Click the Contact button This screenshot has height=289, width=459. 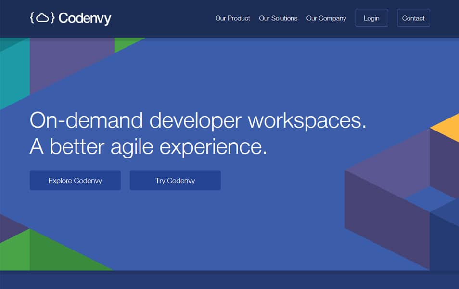point(413,18)
